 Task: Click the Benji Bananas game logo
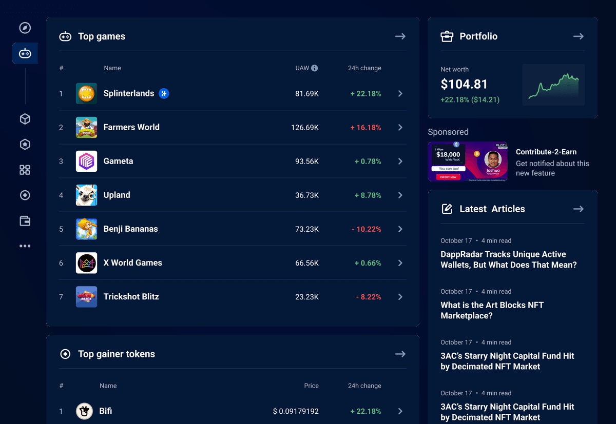(x=86, y=229)
